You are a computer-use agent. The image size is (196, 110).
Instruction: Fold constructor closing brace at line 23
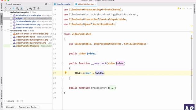(62, 78)
